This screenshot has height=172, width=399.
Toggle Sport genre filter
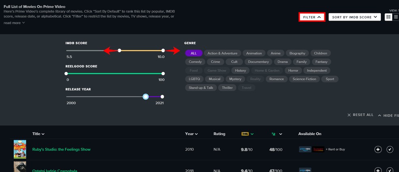pos(330,79)
